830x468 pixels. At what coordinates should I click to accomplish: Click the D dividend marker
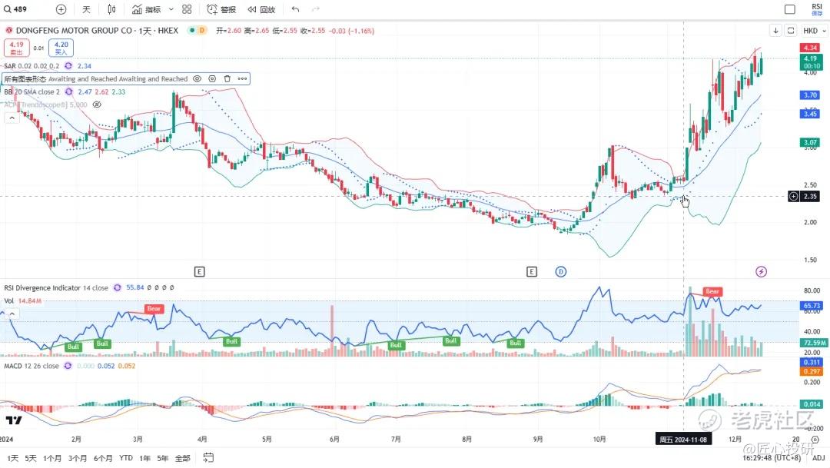pos(560,271)
